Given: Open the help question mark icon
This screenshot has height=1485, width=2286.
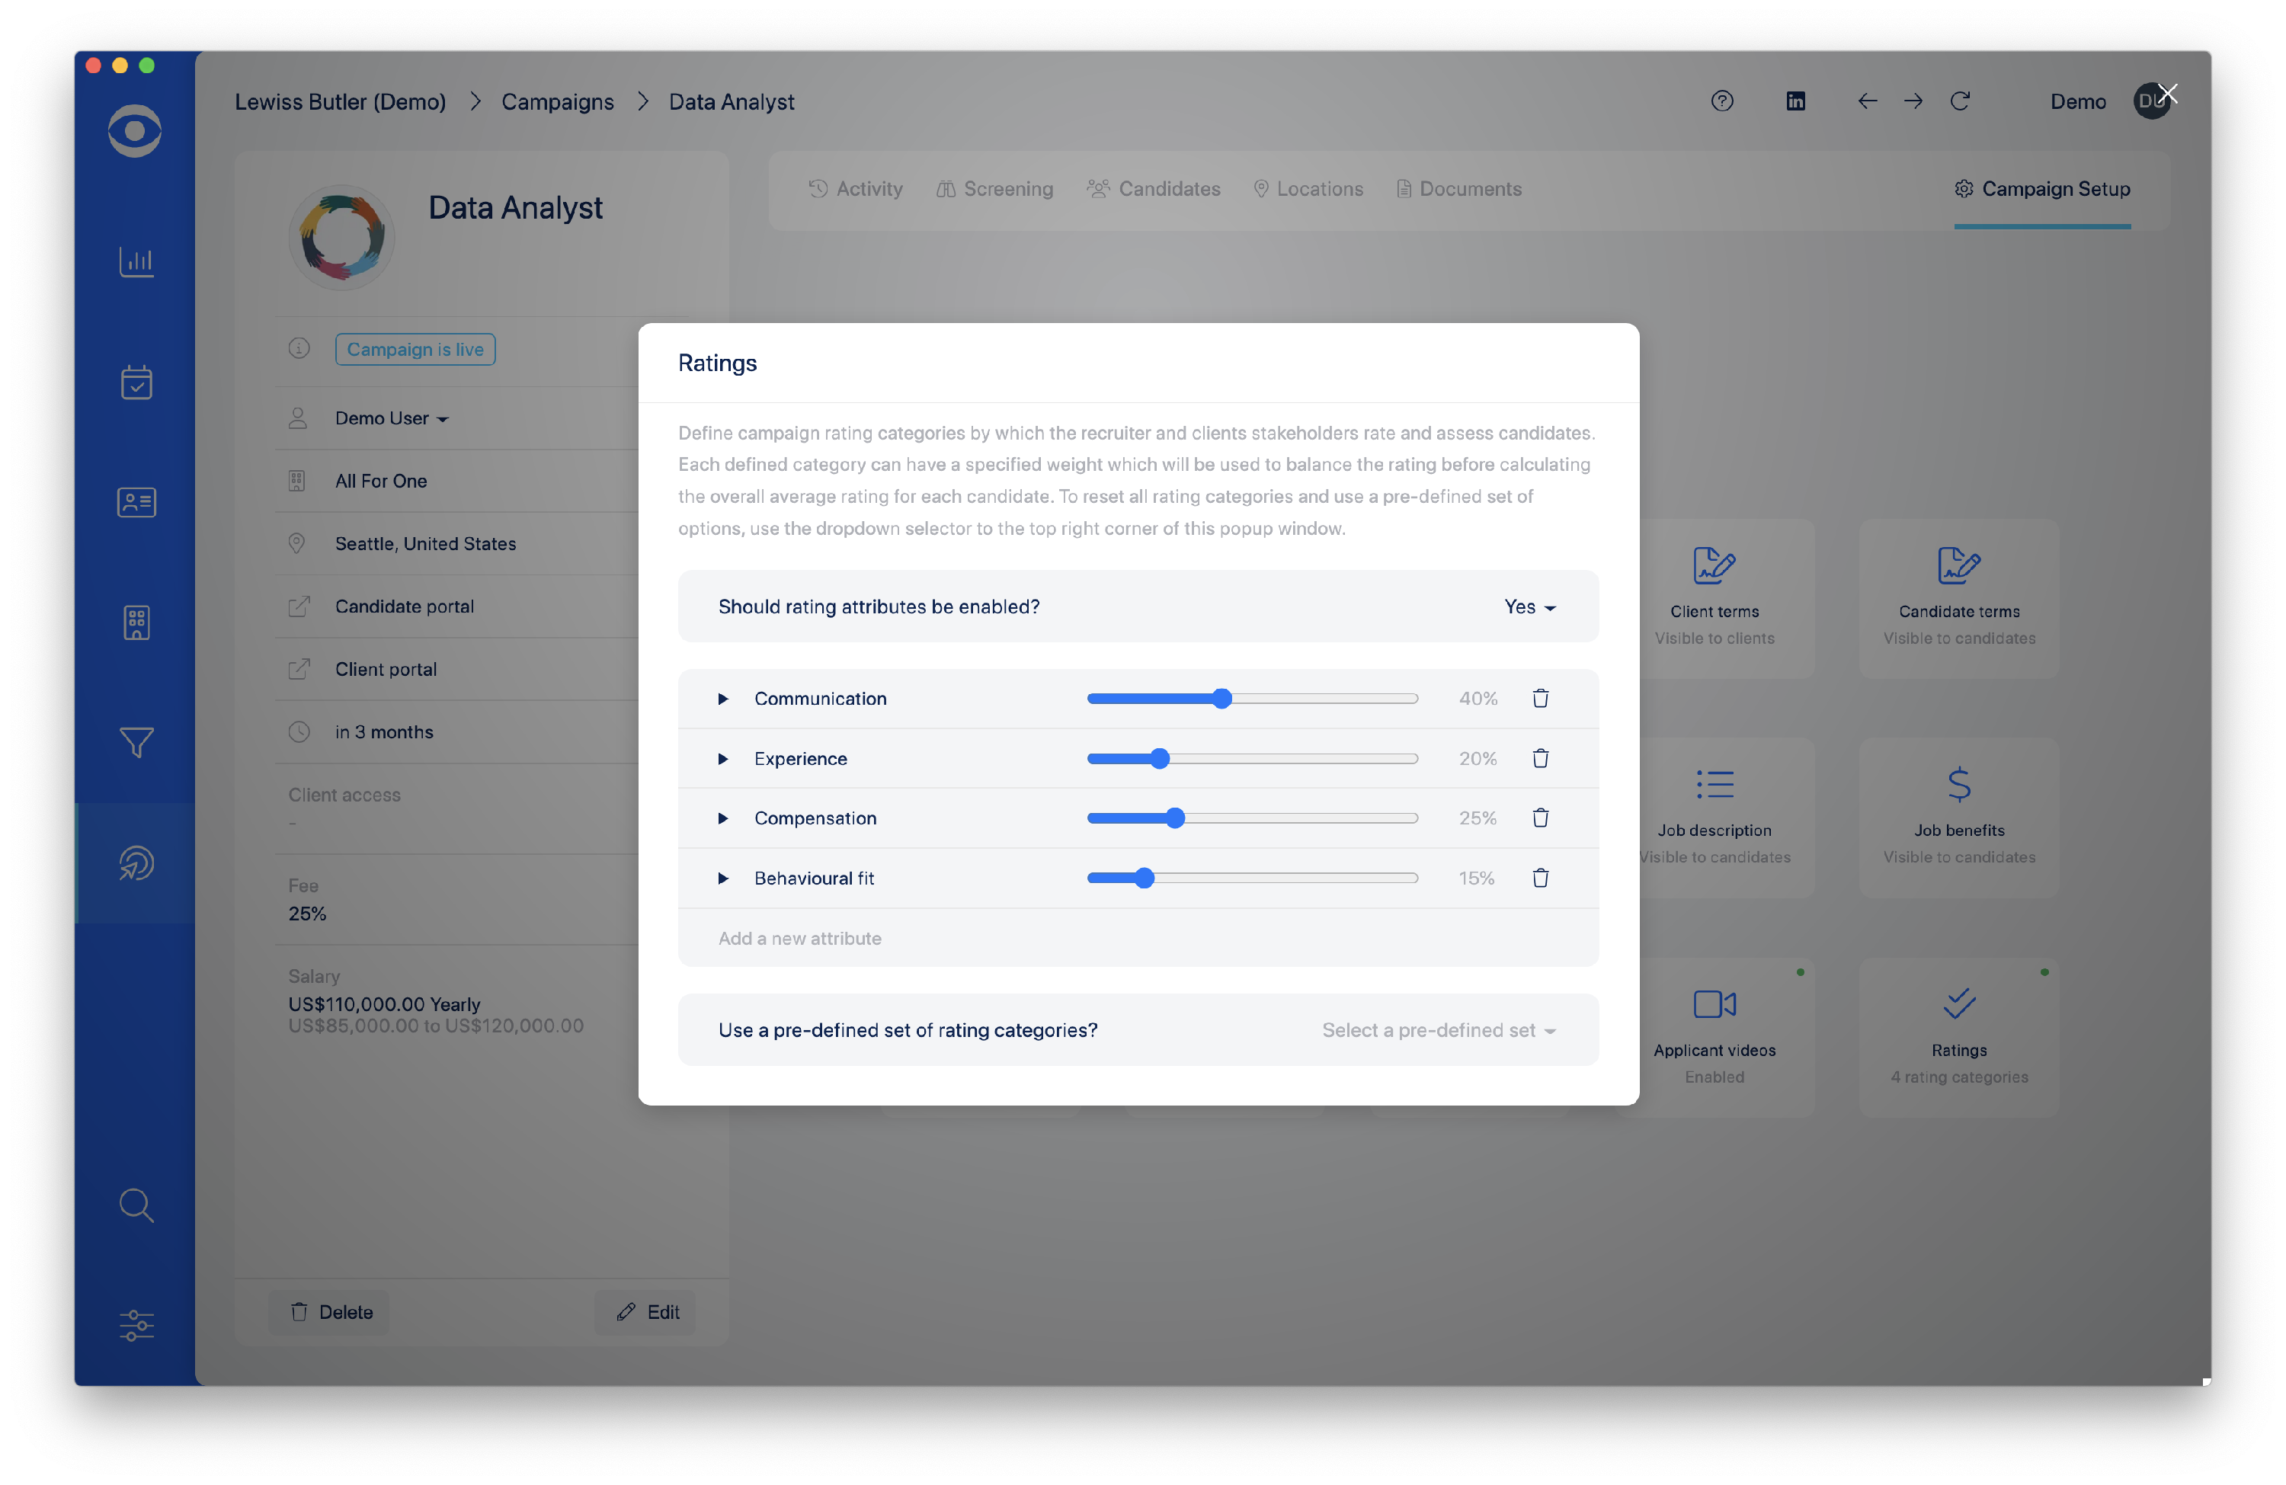Looking at the screenshot, I should click(1721, 101).
